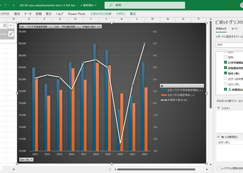Click the magnifier icon in search box
Viewport: 243px width, 173px height.
point(111,5)
